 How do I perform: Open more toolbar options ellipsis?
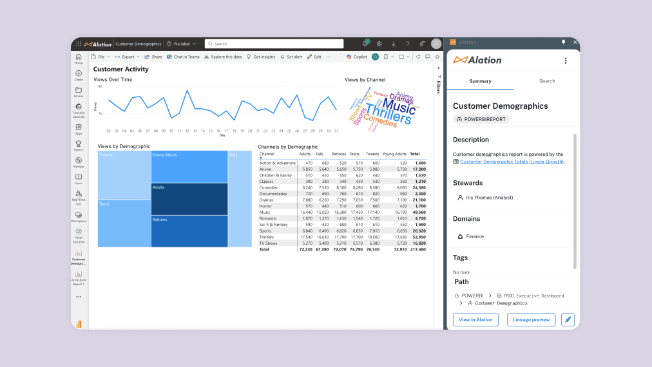[x=329, y=57]
